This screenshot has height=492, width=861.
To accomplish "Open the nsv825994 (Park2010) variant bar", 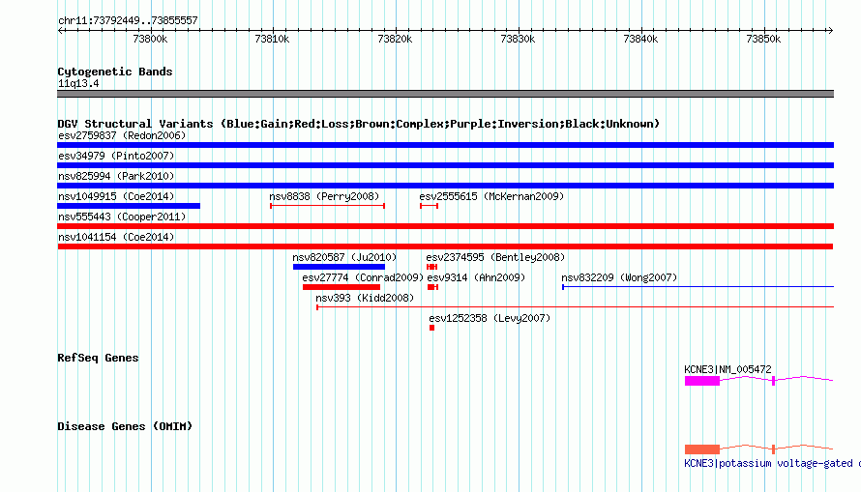I will (x=445, y=186).
